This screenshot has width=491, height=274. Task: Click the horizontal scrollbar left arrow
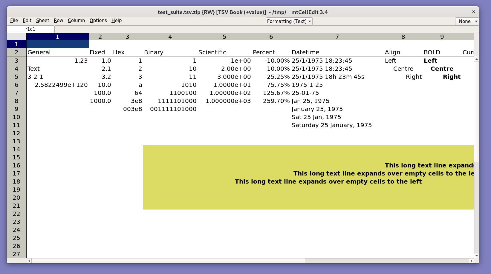[29, 261]
